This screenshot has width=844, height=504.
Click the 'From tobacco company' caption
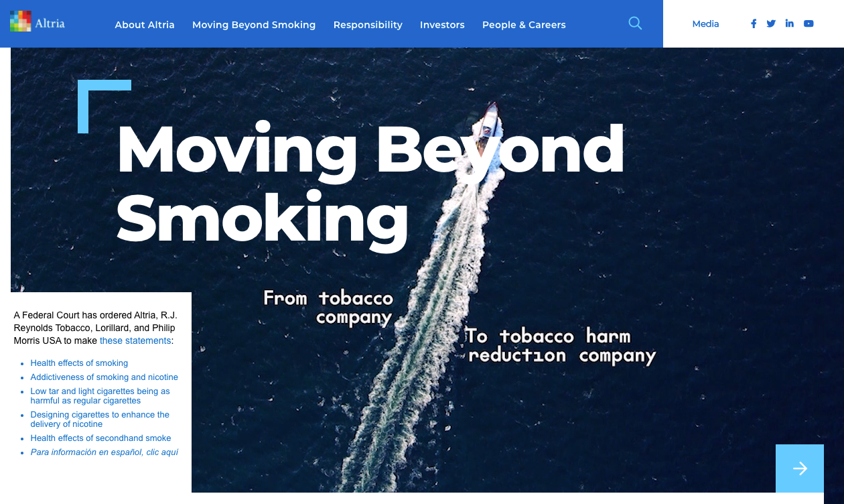(x=328, y=307)
